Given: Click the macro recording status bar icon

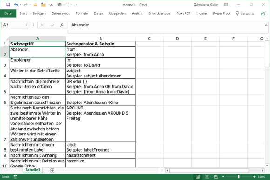Looking at the screenshot, I should [x=15, y=177].
